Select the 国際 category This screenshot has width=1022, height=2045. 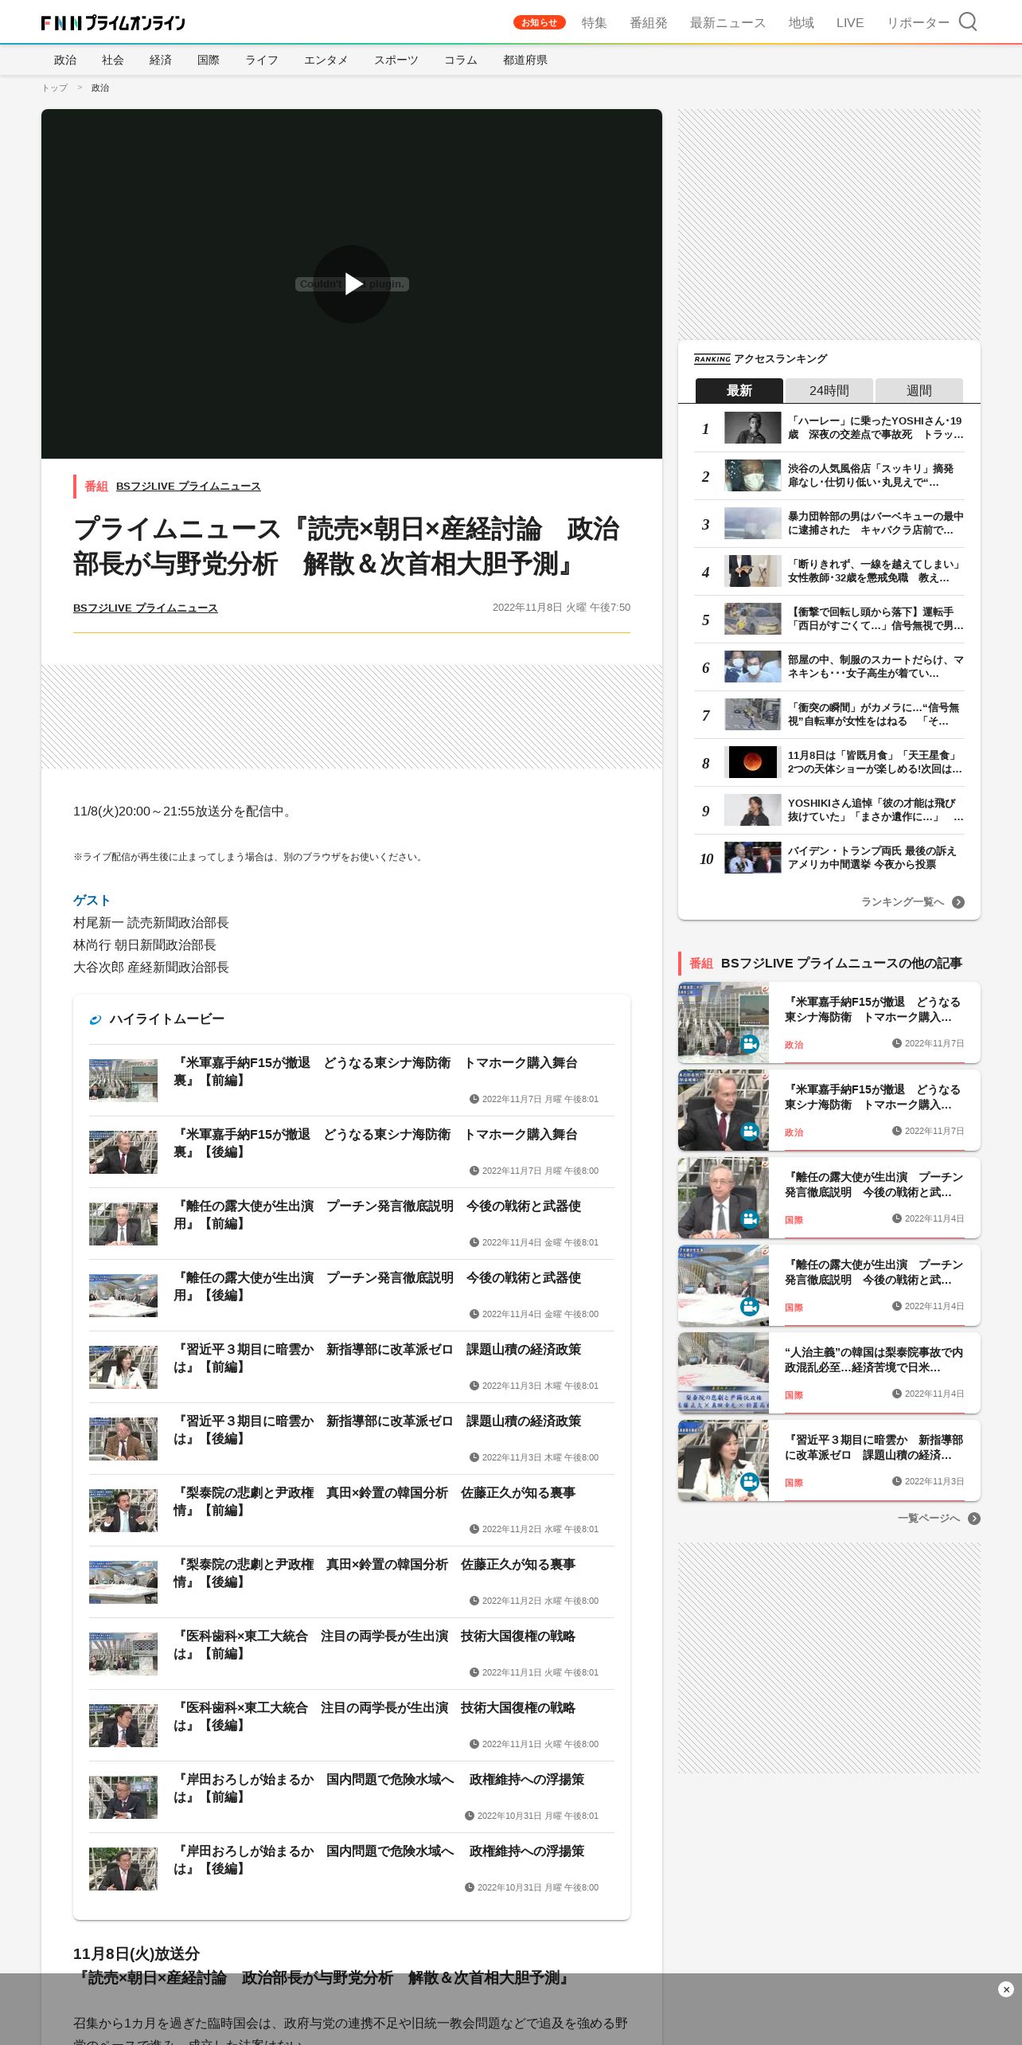tap(209, 60)
